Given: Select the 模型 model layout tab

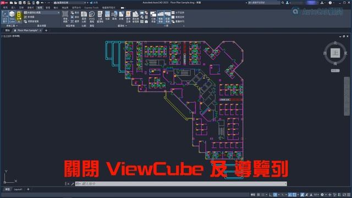Looking at the screenshot, I should [7, 189].
